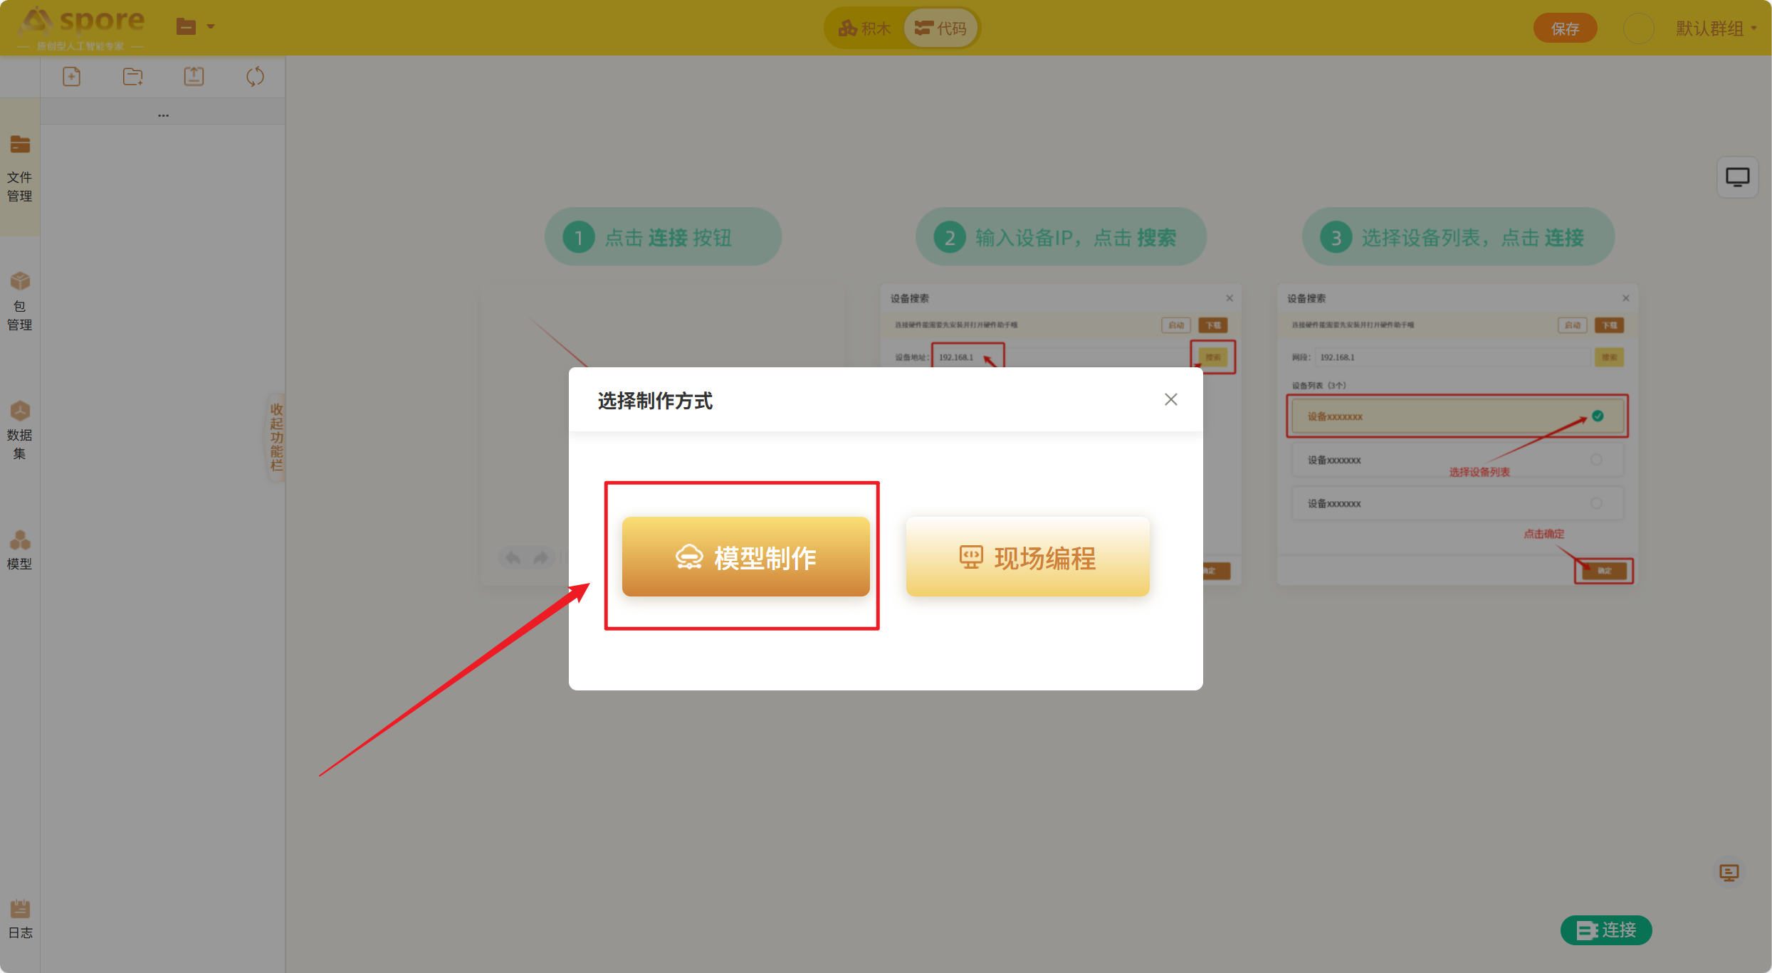Open 模型 sidebar panel
Screen dimensions: 1772x973
[x=20, y=550]
